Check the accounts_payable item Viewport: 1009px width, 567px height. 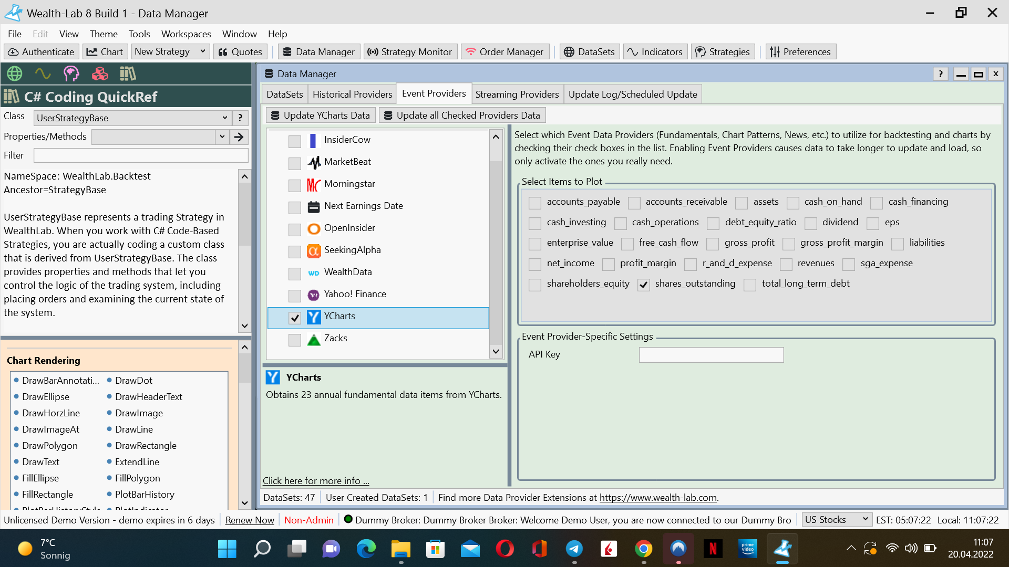pos(535,203)
